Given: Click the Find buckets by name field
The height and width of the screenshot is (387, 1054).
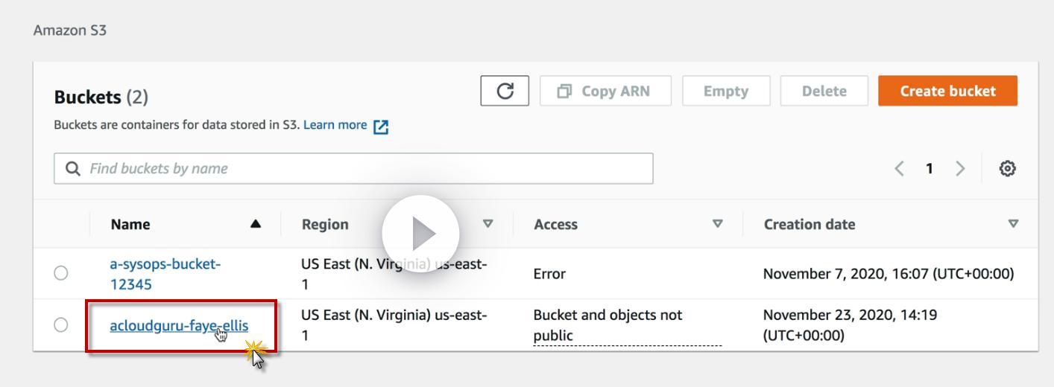Looking at the screenshot, I should click(x=365, y=169).
